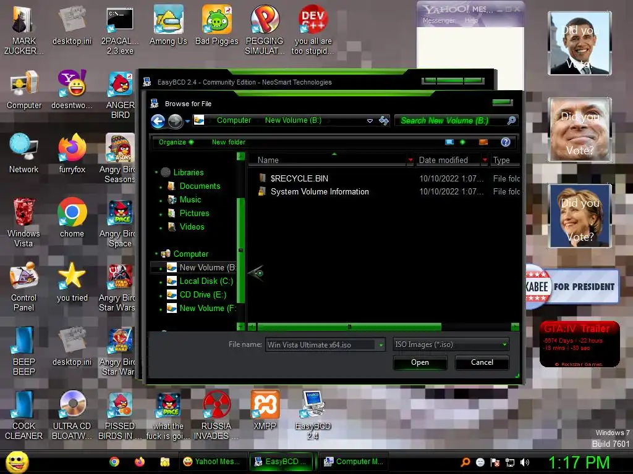Select Libraries in the navigation tree
633x474 pixels.
point(189,172)
